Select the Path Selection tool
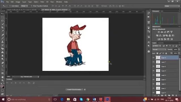181x102 pixels. pyautogui.click(x=3, y=70)
